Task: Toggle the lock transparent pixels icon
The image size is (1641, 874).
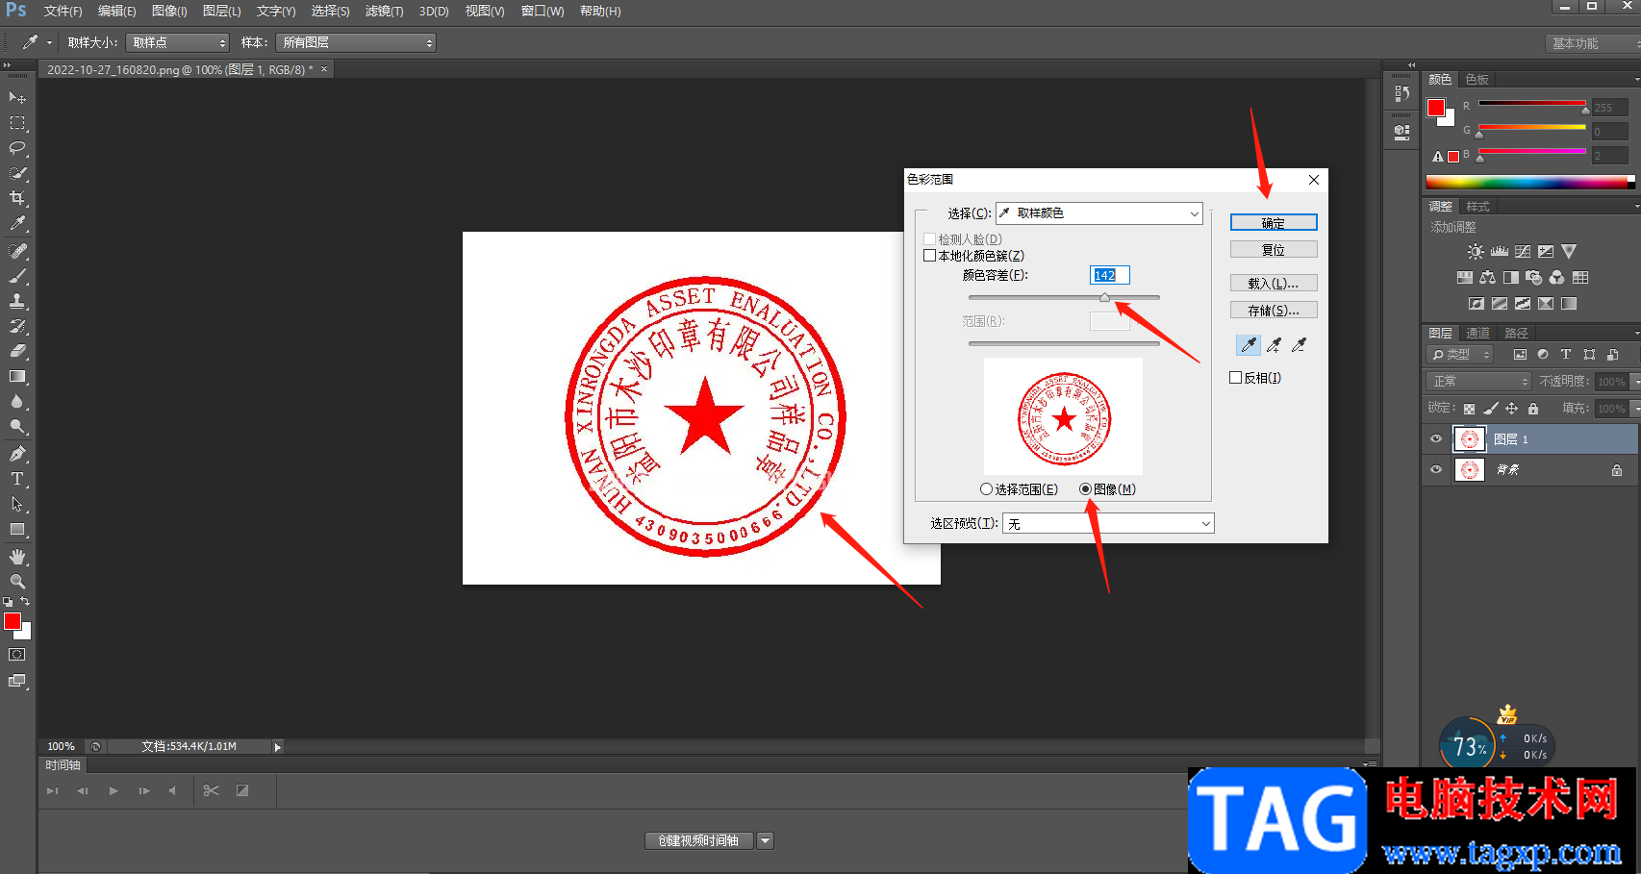Action: (x=1470, y=409)
